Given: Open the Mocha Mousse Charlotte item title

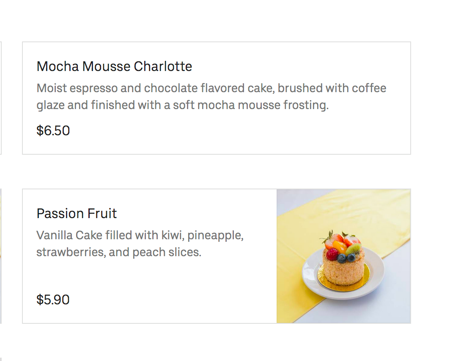Looking at the screenshot, I should pyautogui.click(x=114, y=66).
